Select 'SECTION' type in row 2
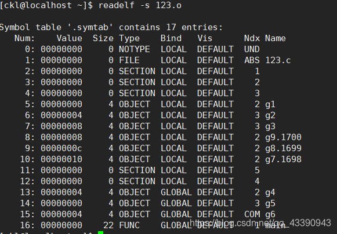 pos(137,71)
